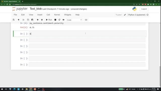Click the kernel idle circle indicator

(147, 15)
